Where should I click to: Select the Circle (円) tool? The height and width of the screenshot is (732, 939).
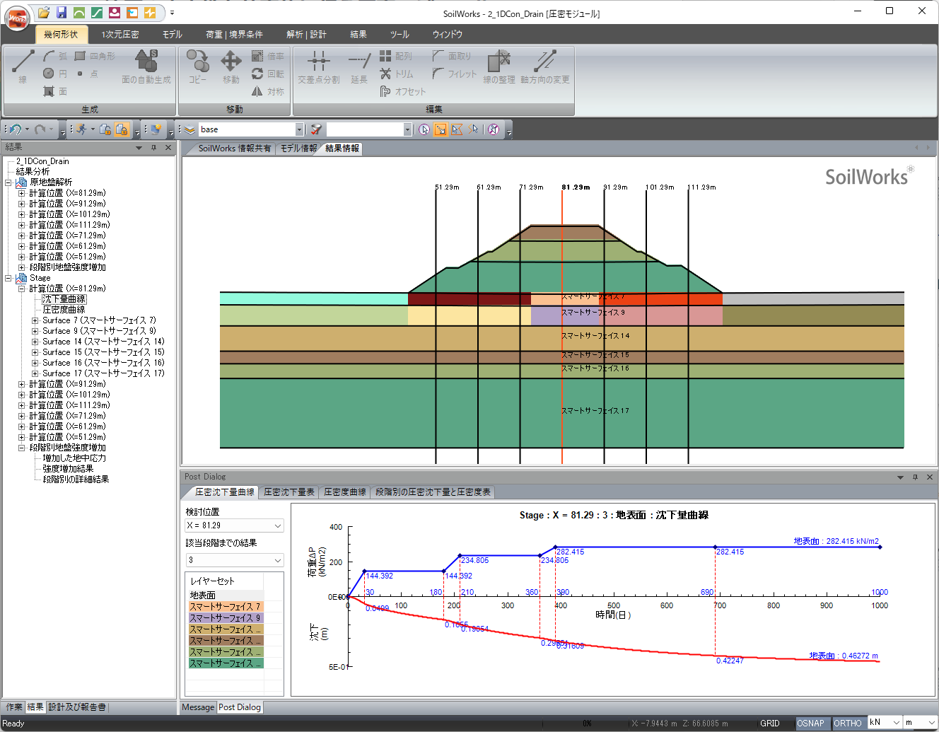coord(55,74)
